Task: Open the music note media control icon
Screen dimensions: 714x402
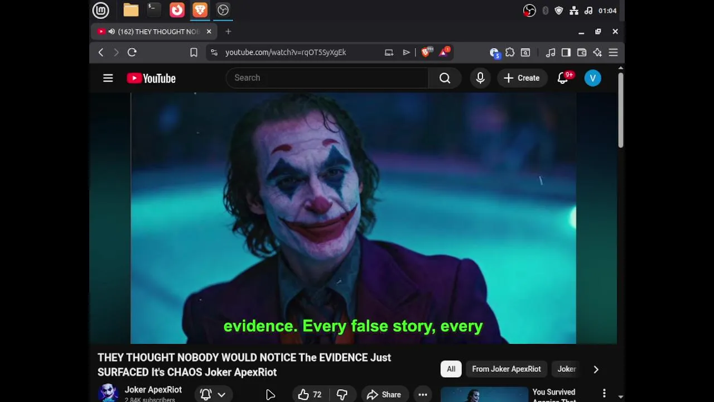Action: pos(551,52)
